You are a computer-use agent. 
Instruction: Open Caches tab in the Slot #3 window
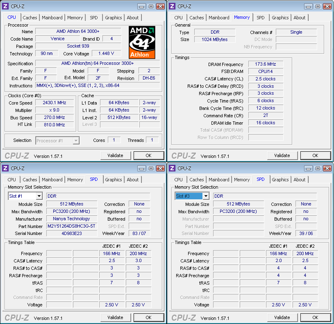click(x=197, y=180)
